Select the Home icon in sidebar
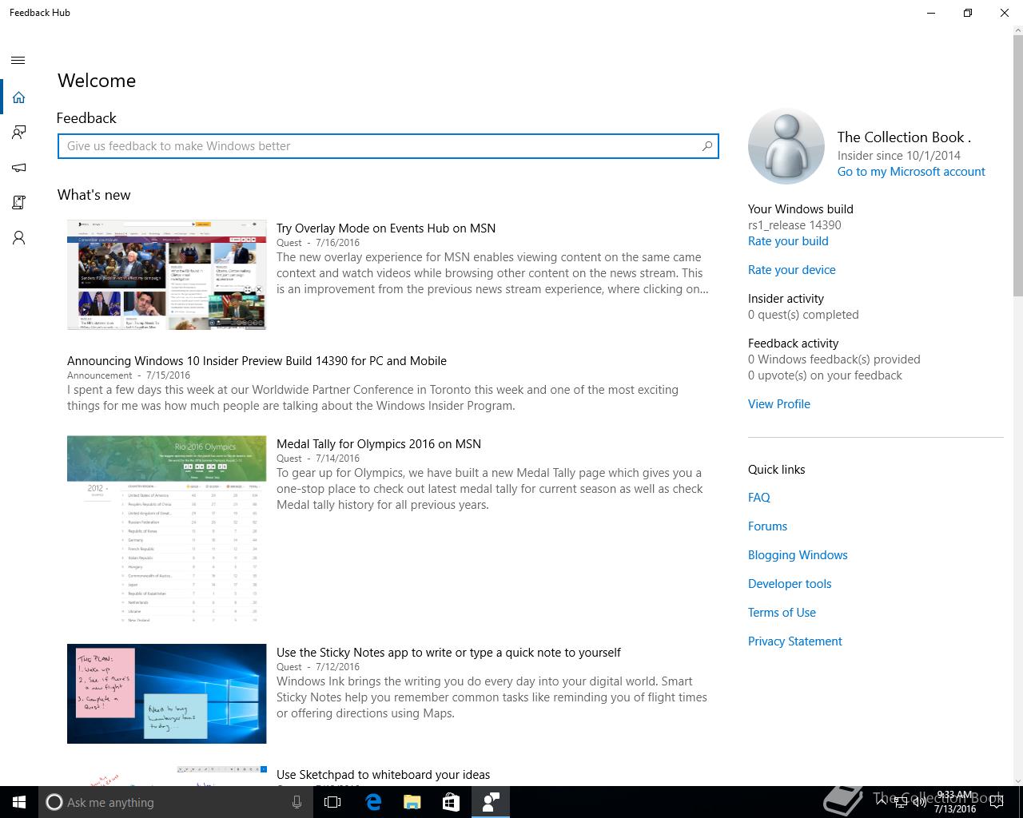Viewport: 1023px width, 818px height. [x=18, y=97]
